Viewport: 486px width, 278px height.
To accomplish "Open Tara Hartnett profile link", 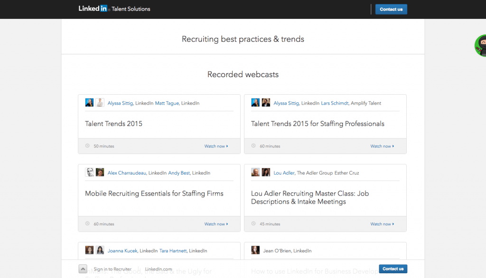I will point(173,251).
